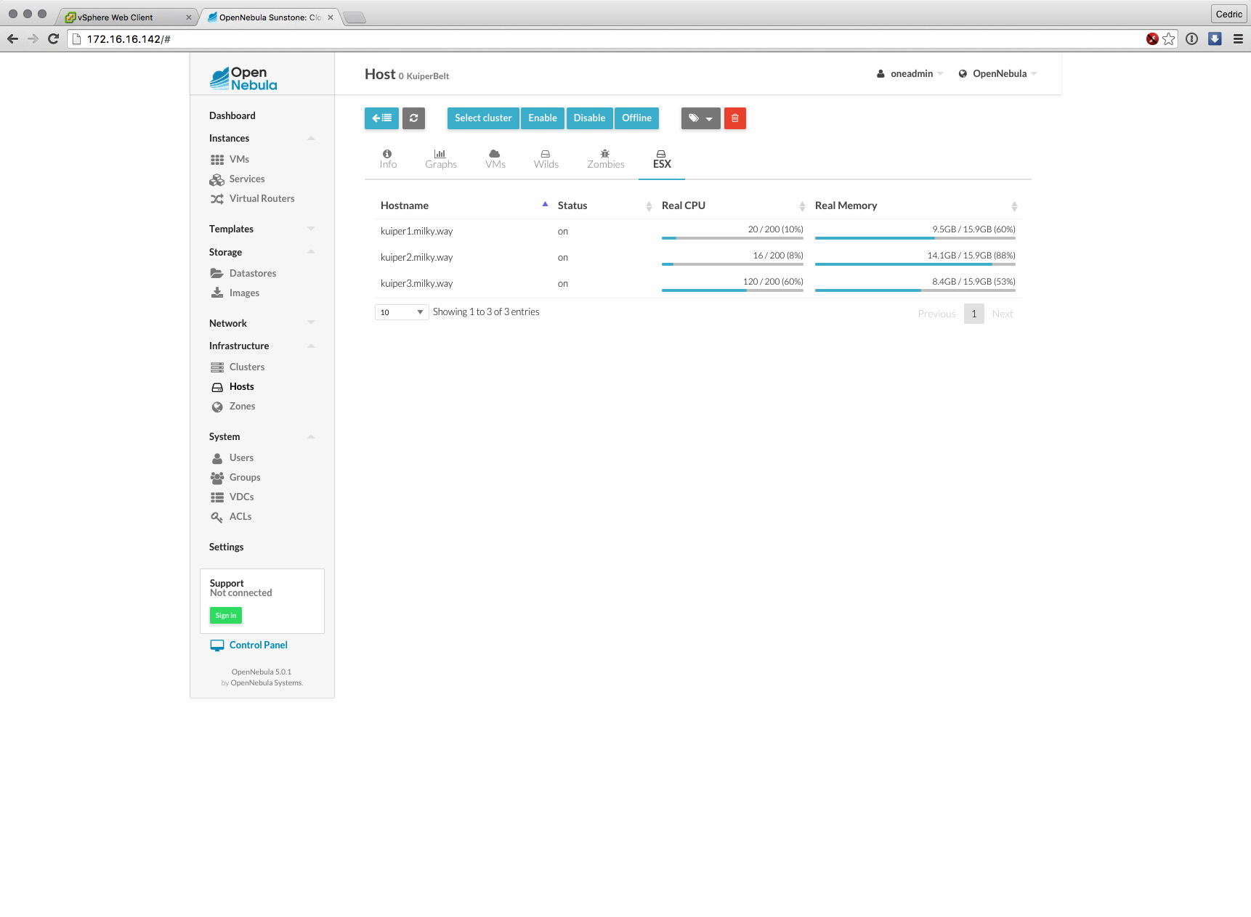Click the browser reload icon

[x=53, y=39]
